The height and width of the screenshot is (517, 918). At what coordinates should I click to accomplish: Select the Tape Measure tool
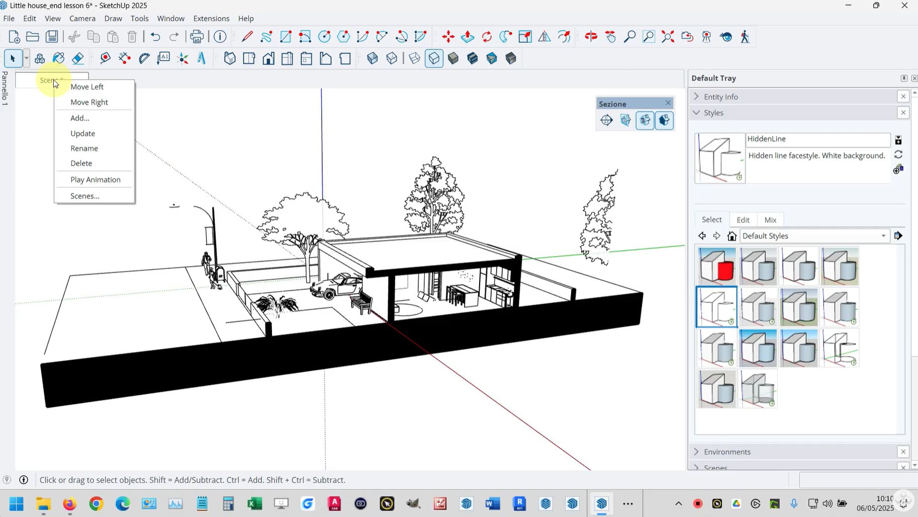point(105,58)
